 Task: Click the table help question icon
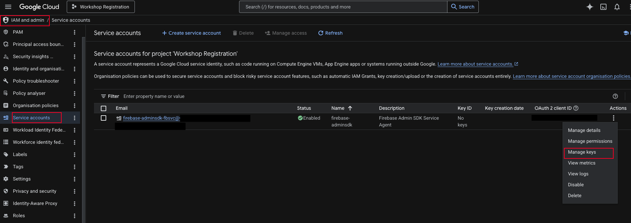pyautogui.click(x=615, y=96)
